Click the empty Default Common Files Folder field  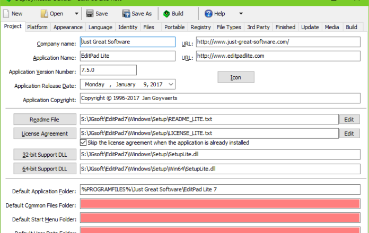coord(220,204)
